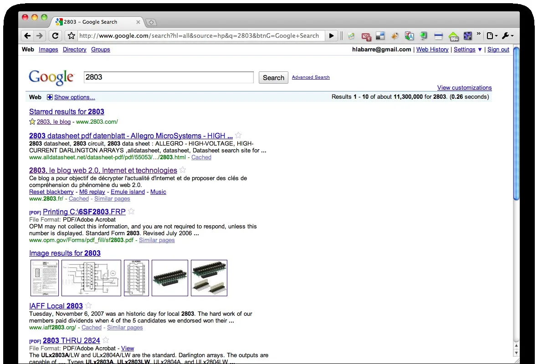This screenshot has width=538, height=364.
Task: Click the vertical scrollbar thumb
Action: (x=516, y=123)
